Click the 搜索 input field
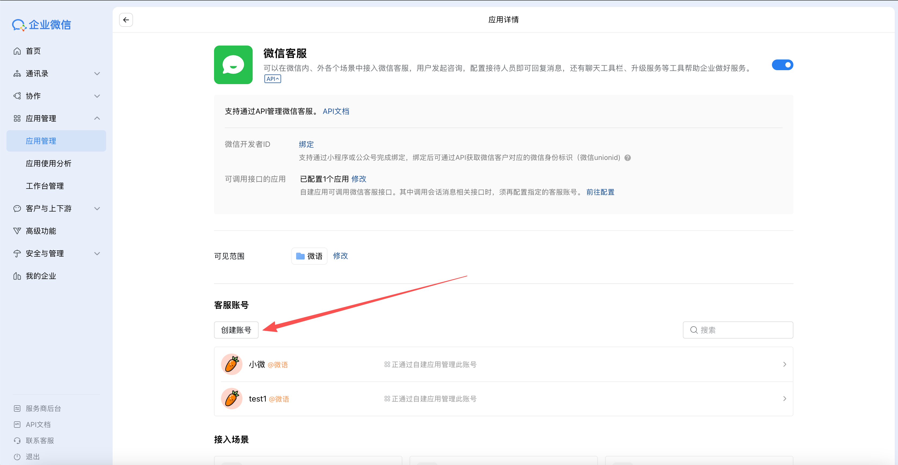This screenshot has height=465, width=898. coord(738,330)
